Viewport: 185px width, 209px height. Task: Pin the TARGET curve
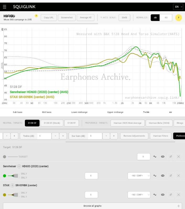point(171,156)
